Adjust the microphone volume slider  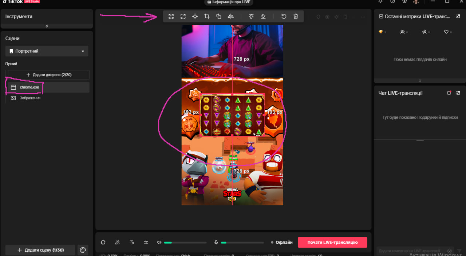pyautogui.click(x=242, y=243)
